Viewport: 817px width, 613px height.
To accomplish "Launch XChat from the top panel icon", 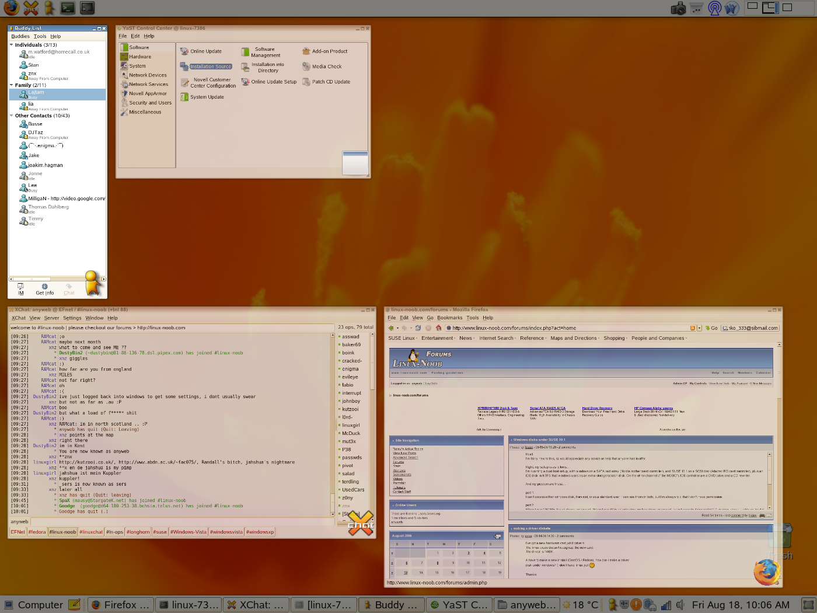I will [30, 8].
